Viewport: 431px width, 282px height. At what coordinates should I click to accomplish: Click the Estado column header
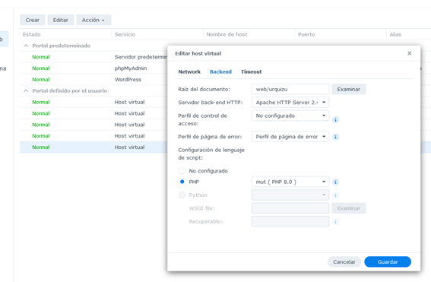point(65,34)
